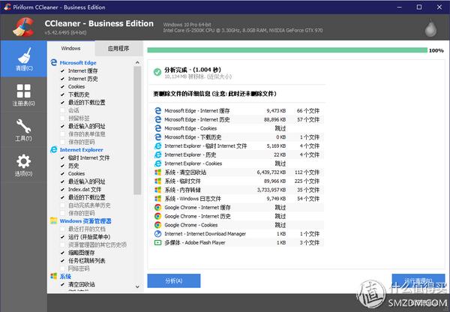The width and height of the screenshot is (450, 312).
Task: Select the Google Chrome - Internet 历史 row text
Action: tap(197, 216)
